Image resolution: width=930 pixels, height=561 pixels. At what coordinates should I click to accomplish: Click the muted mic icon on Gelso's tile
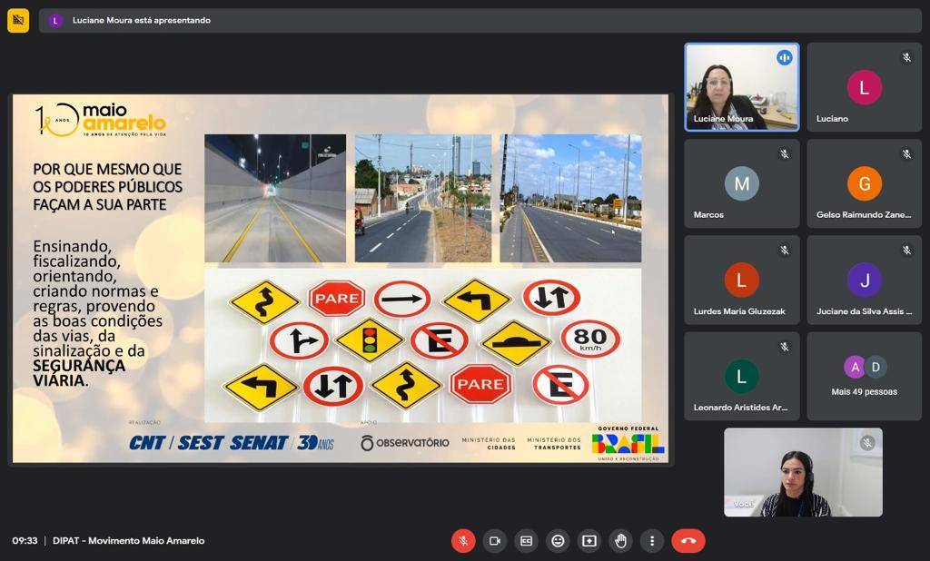point(906,154)
